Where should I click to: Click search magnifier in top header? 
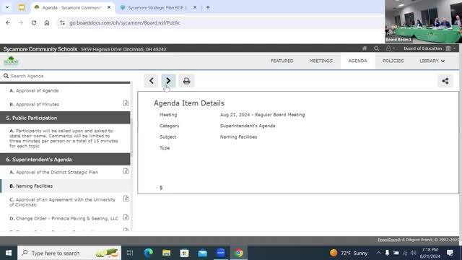[376, 48]
